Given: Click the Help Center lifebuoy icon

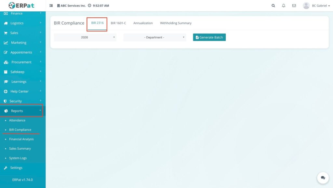Looking at the screenshot, I should [x=6, y=91].
